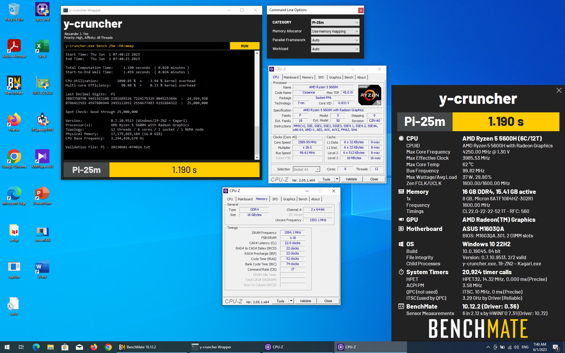Open the Parallel Framework dropdown
This screenshot has height=353, width=565.
click(x=335, y=40)
